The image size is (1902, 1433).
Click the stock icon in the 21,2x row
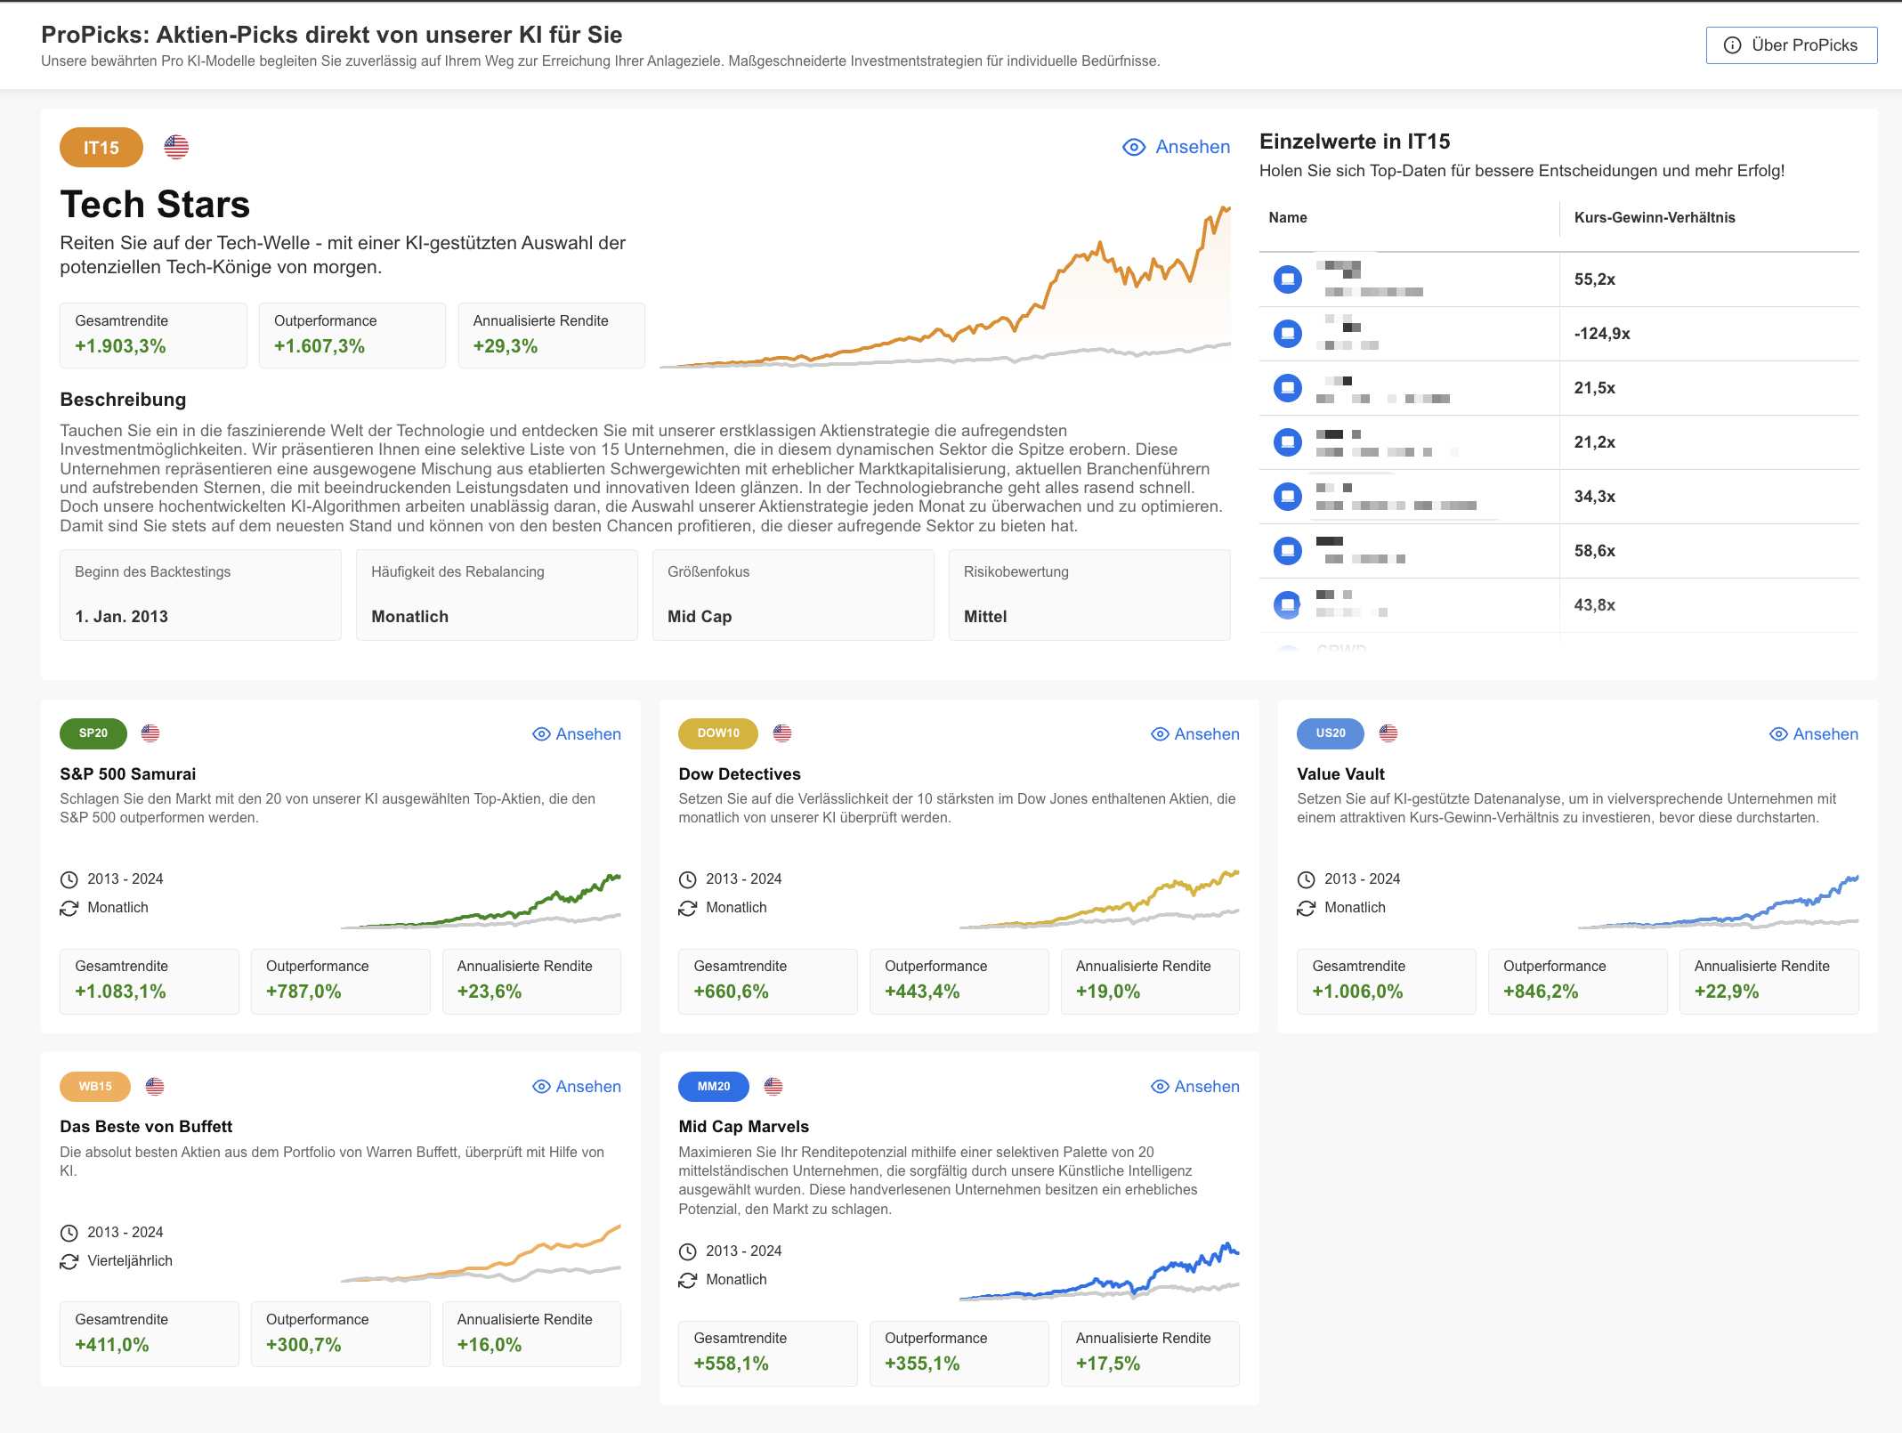click(x=1288, y=442)
